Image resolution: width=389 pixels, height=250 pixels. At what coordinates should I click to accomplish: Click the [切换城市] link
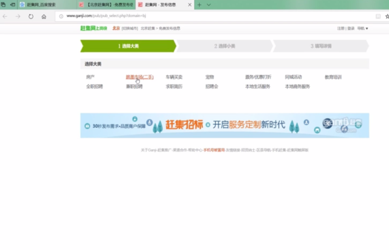[x=130, y=29]
